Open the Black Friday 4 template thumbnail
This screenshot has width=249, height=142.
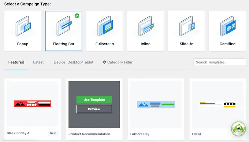33,103
